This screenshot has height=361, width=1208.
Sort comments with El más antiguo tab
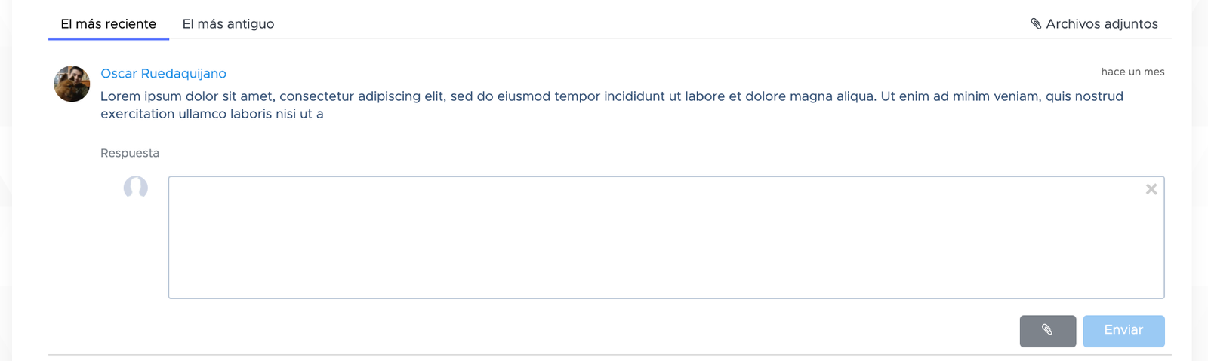(228, 24)
